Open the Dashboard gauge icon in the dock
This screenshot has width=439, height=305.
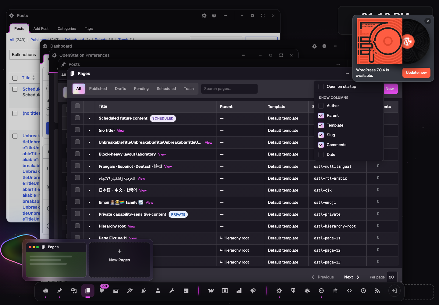click(46, 291)
